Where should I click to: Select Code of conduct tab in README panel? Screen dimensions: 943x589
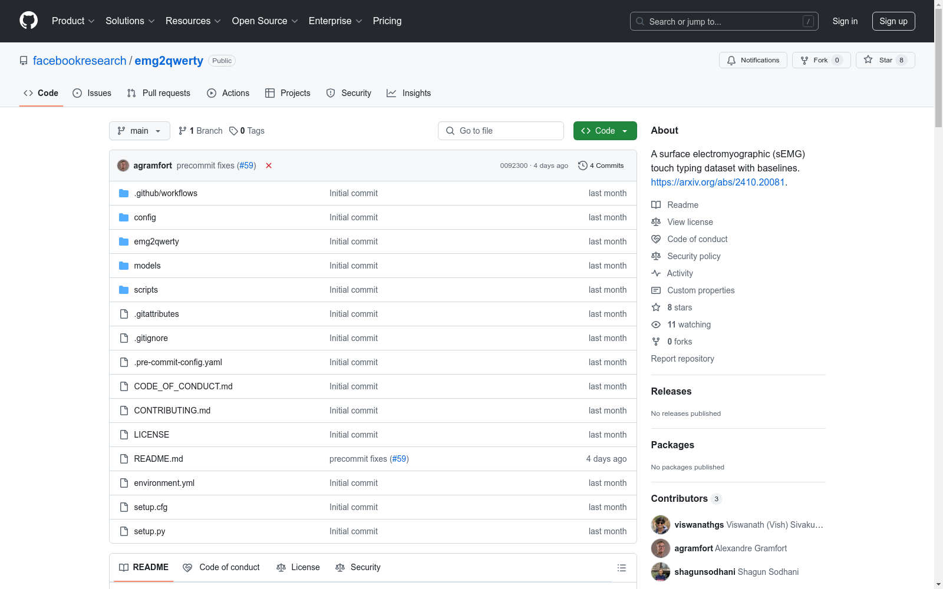coord(221,567)
